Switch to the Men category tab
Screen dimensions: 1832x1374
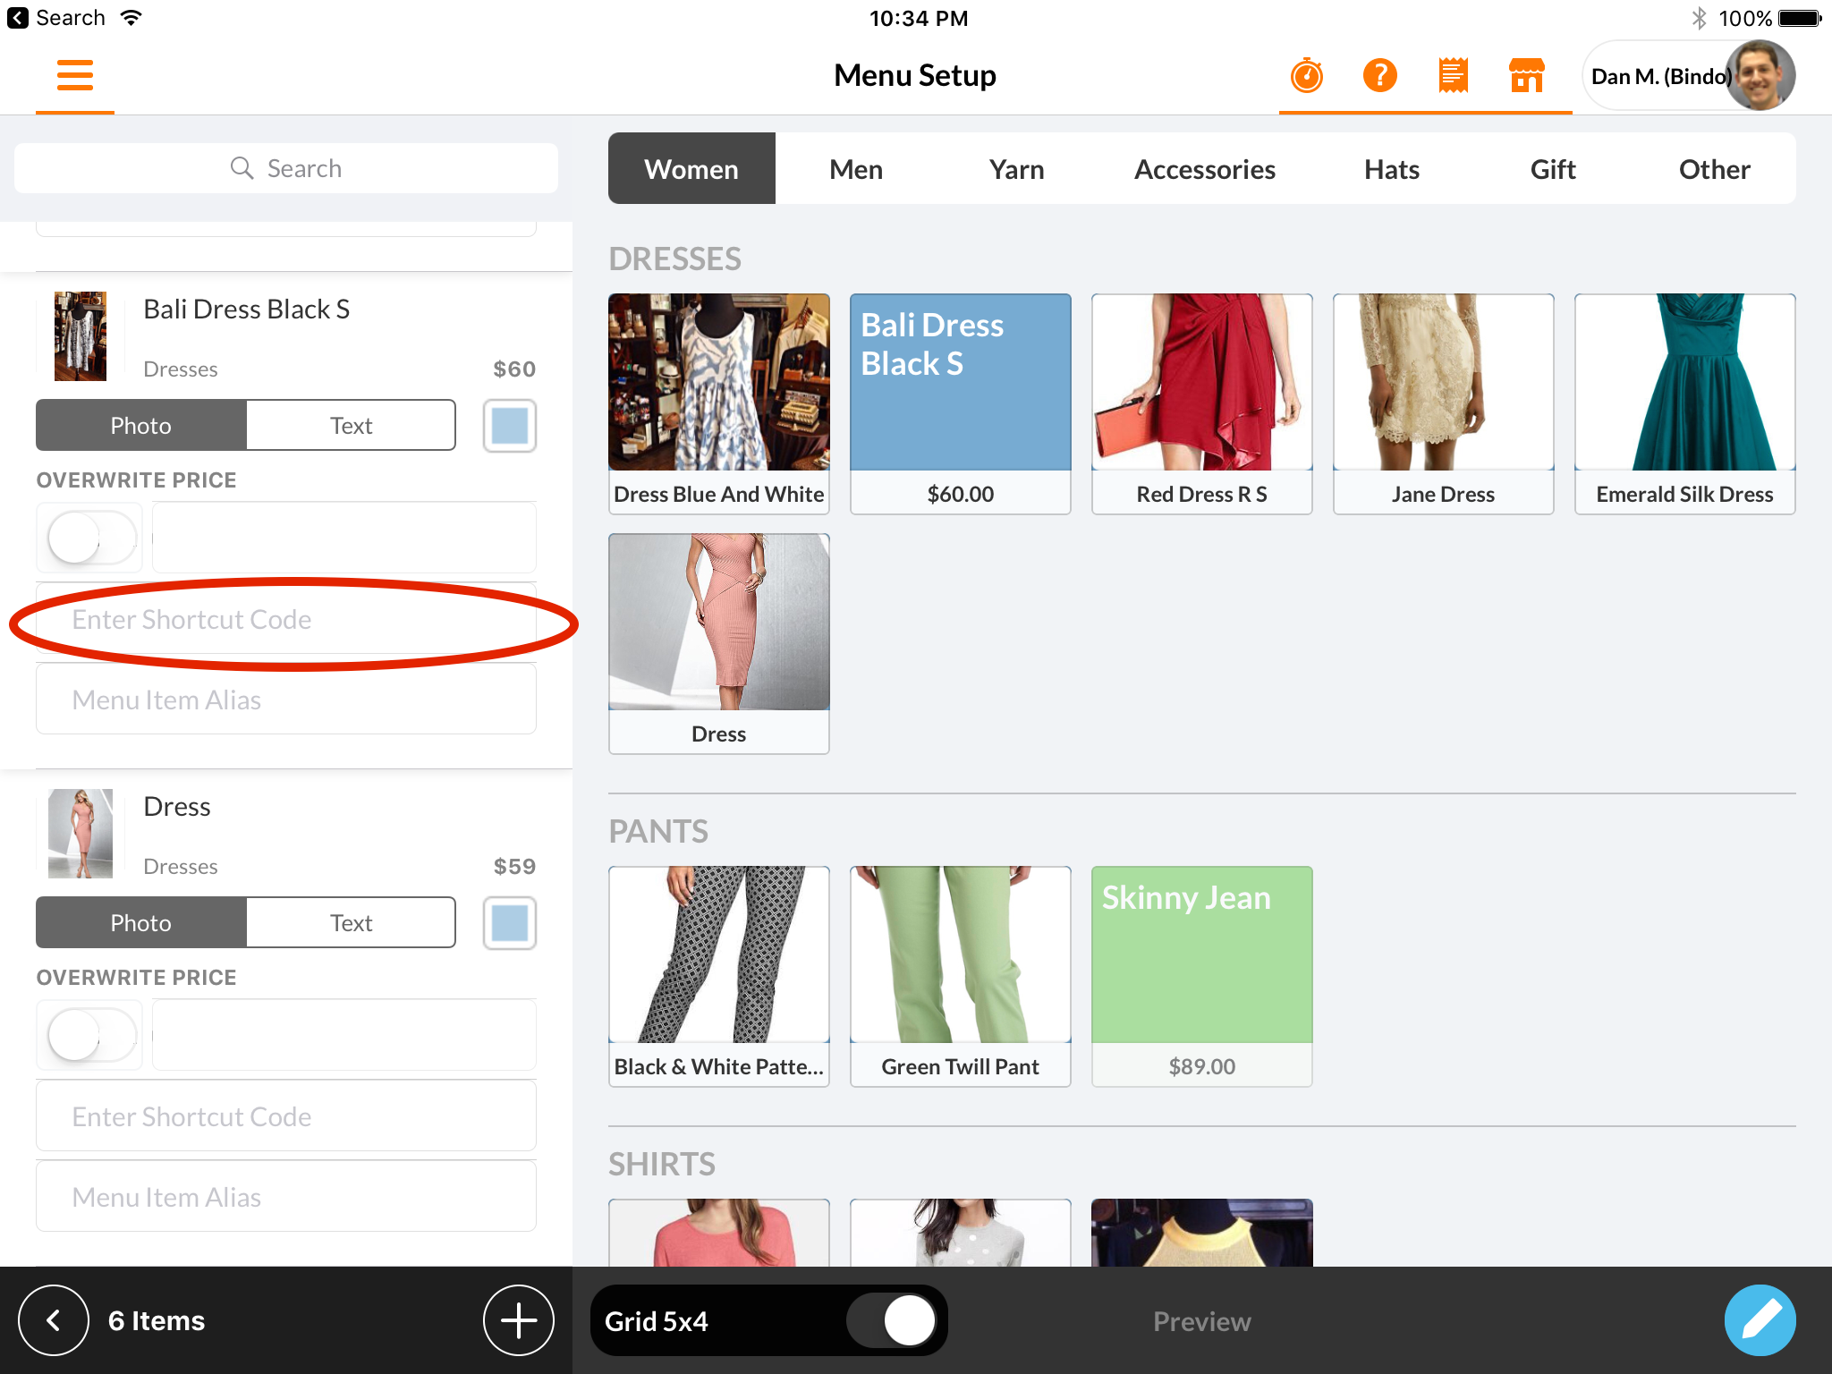855,169
